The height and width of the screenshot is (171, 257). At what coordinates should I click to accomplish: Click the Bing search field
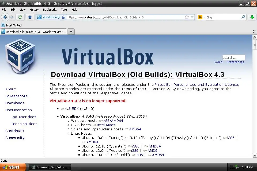223,17
